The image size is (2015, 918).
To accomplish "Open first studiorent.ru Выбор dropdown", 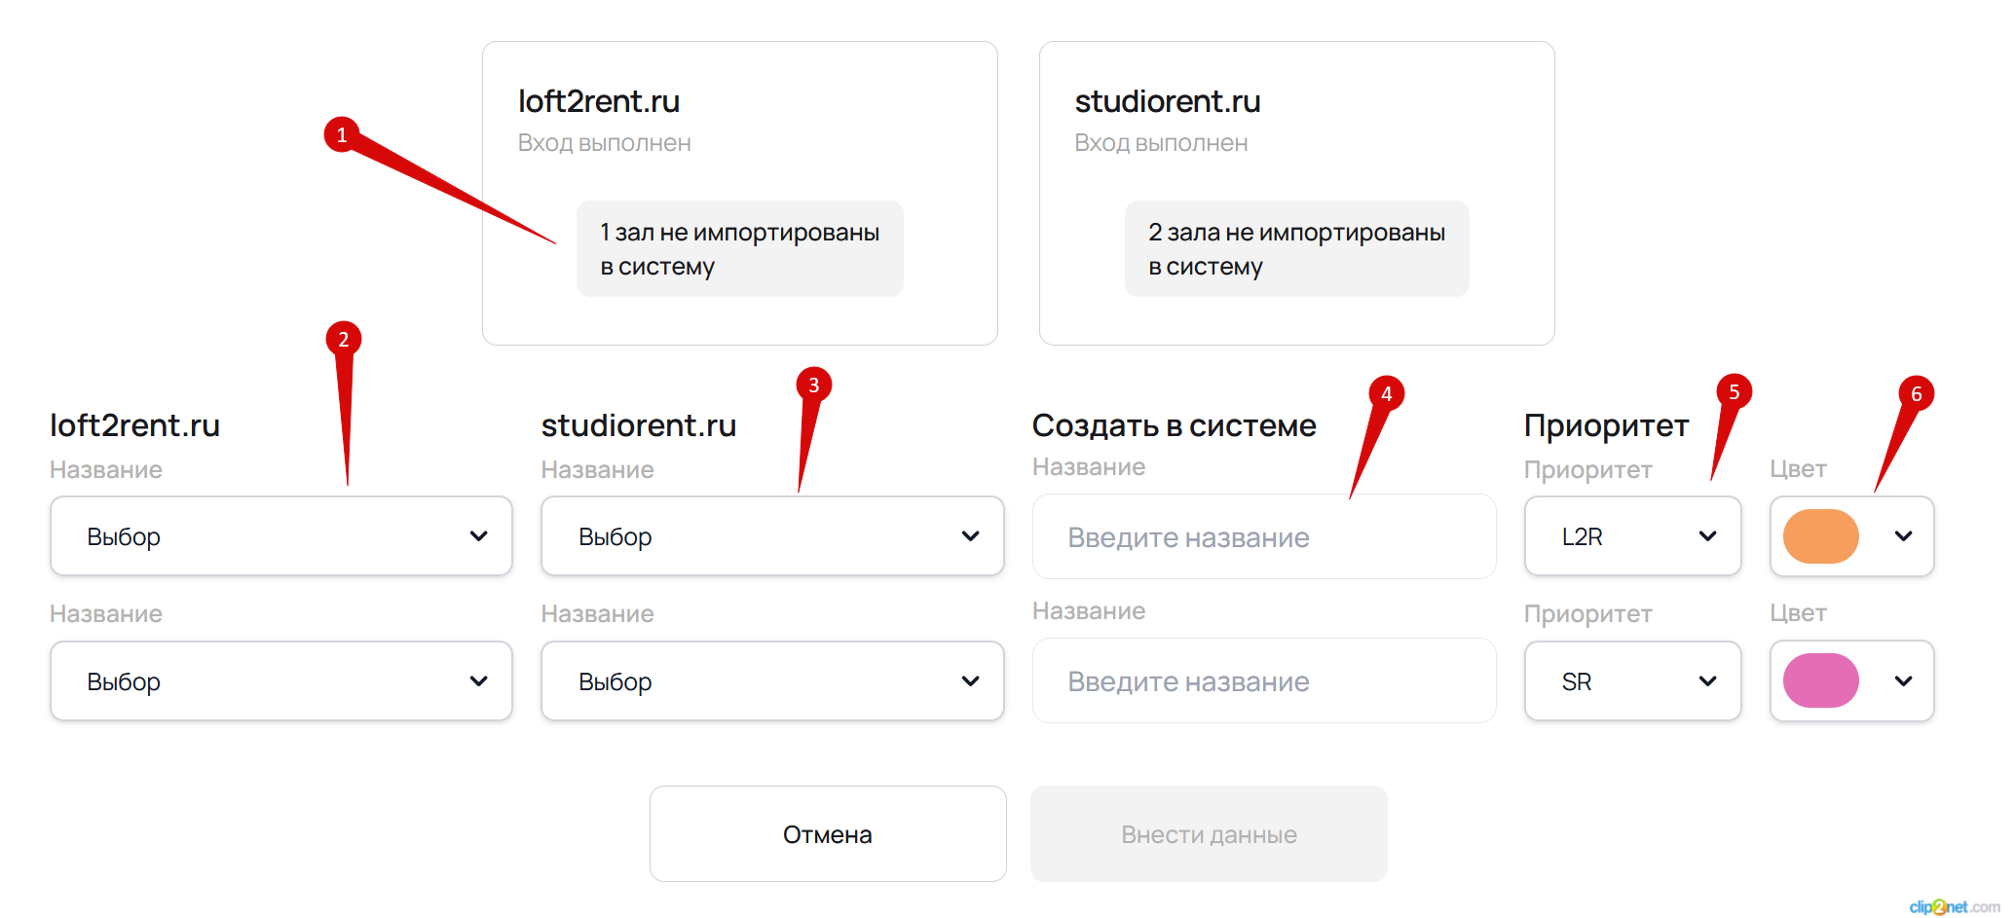I will pyautogui.click(x=772, y=535).
